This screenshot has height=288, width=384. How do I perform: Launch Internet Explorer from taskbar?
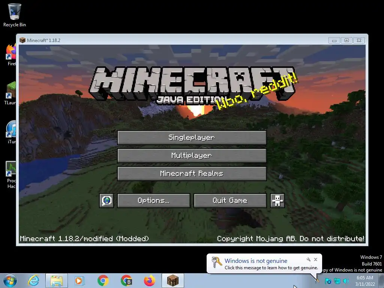33,280
